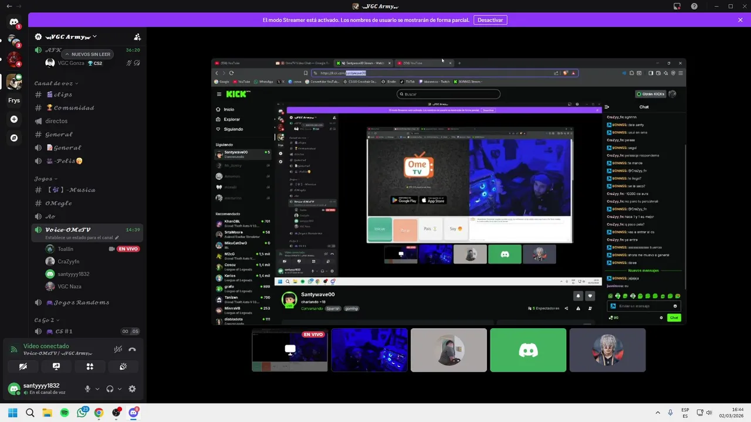Deafen with the headphones icon

[x=110, y=389]
